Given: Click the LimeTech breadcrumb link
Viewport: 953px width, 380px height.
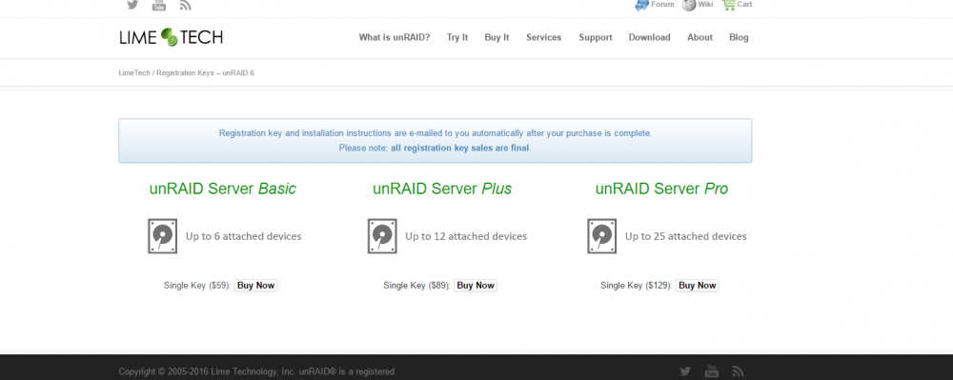Looking at the screenshot, I should [x=134, y=72].
